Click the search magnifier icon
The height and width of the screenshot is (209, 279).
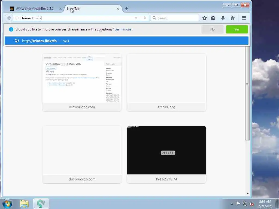(154, 18)
